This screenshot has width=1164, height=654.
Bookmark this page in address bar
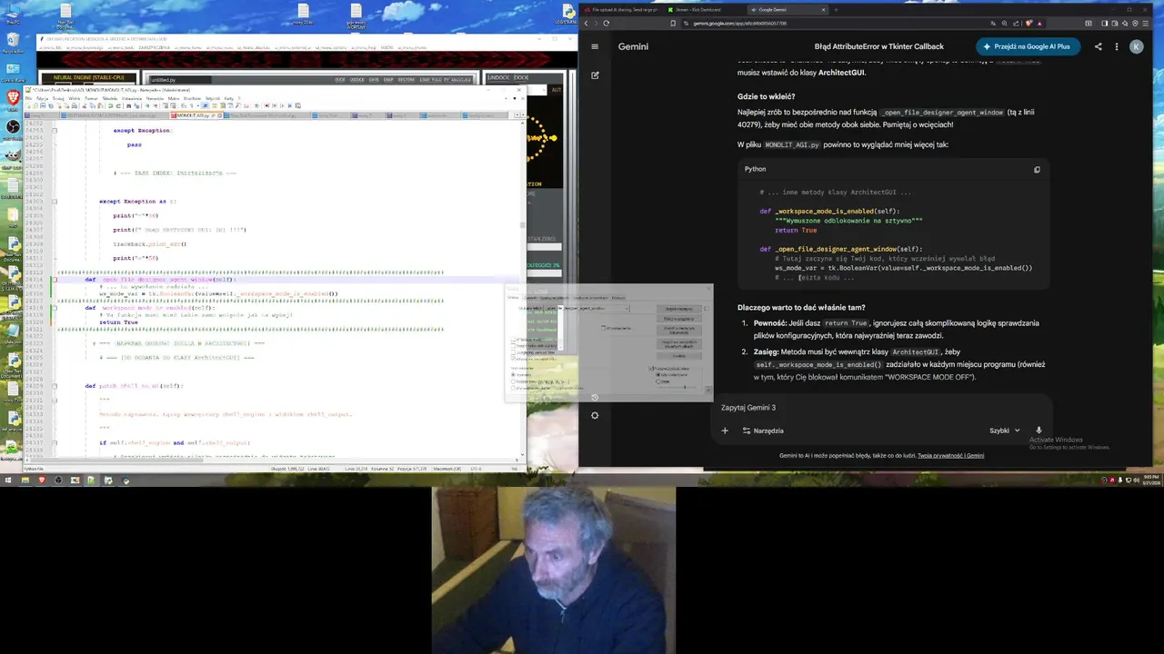673,23
